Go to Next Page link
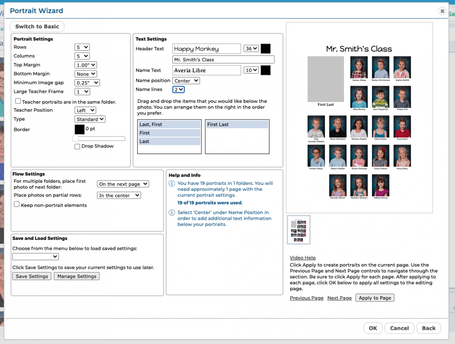455x344 pixels. [x=339, y=298]
